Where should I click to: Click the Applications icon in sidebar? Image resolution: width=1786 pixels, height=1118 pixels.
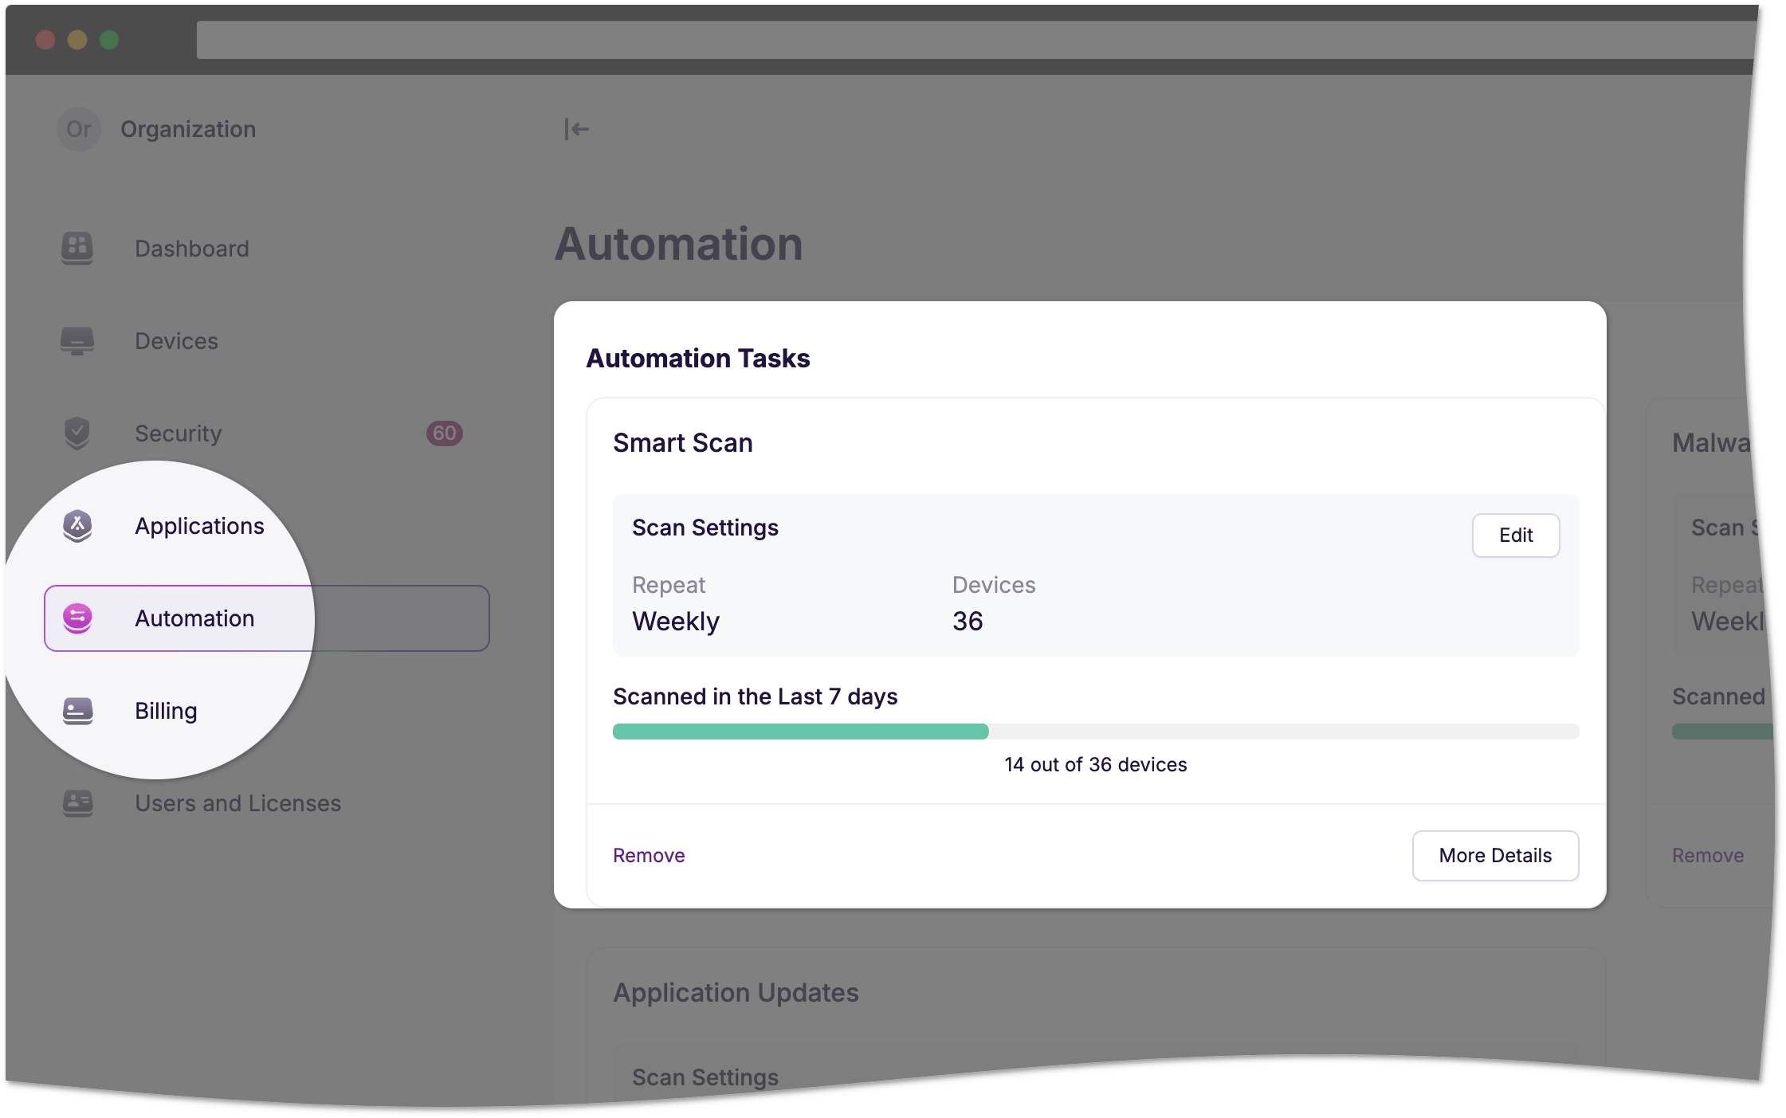coord(77,526)
